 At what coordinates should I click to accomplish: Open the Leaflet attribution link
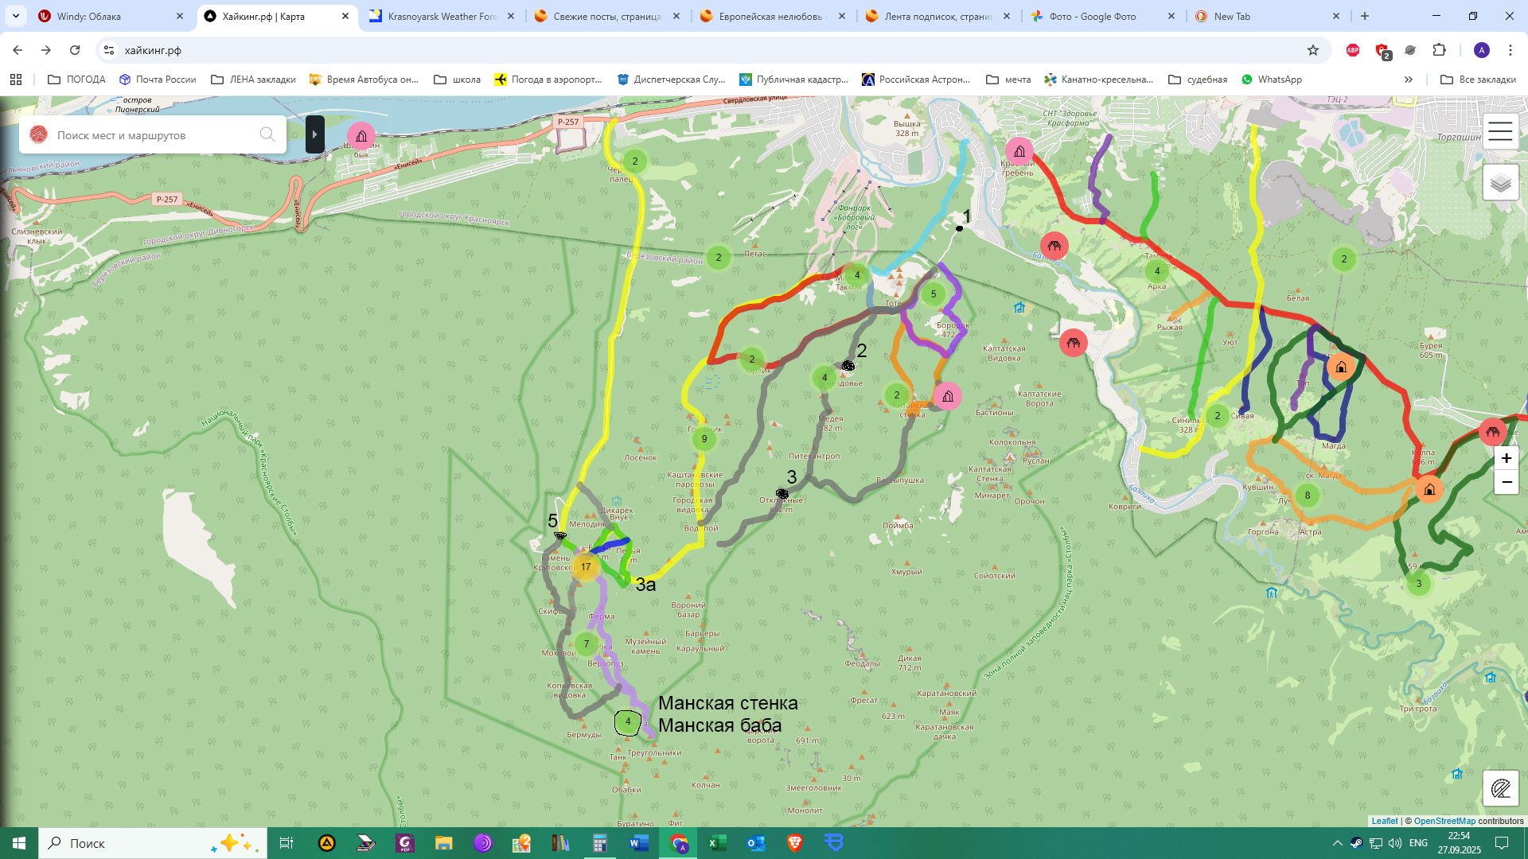click(x=1384, y=821)
